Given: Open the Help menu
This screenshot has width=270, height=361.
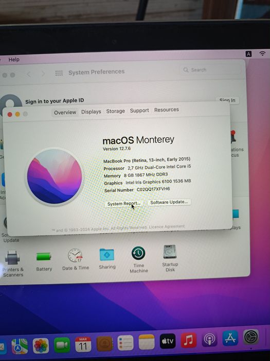Looking at the screenshot, I should pos(14,60).
